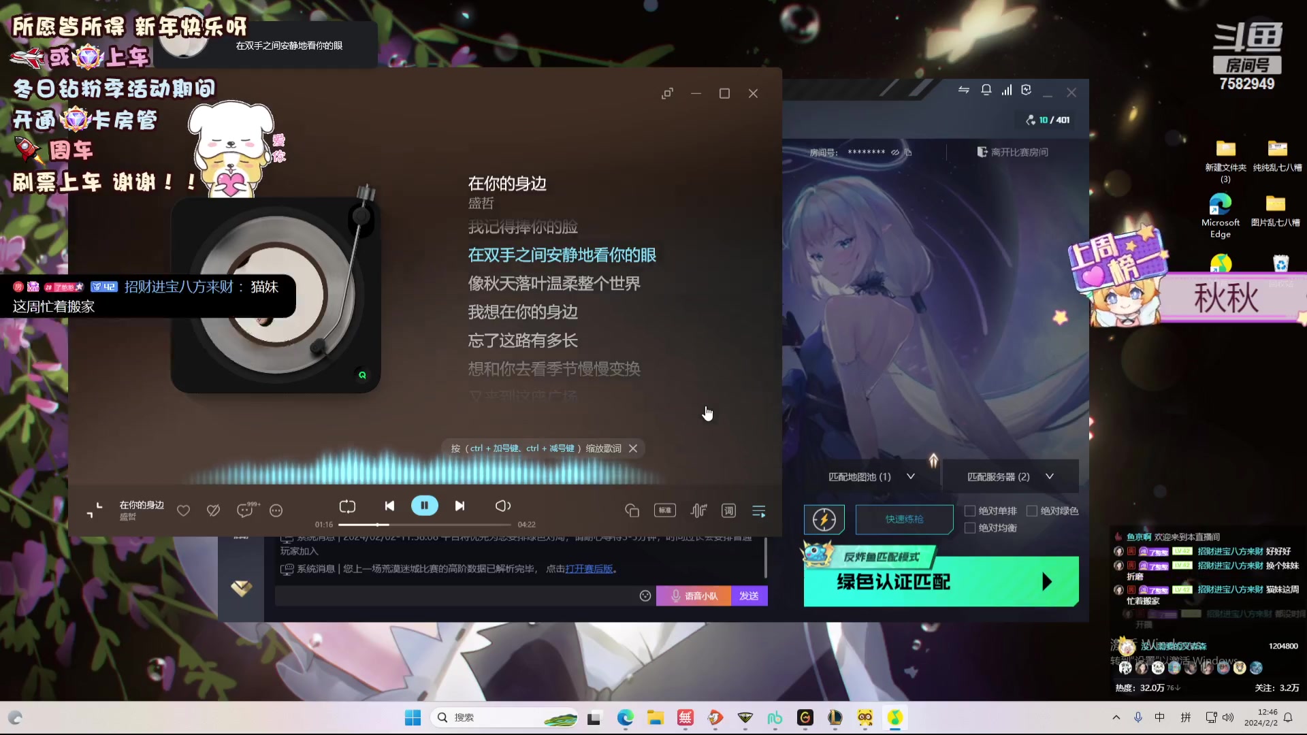Like the song with the heart icon

tap(183, 510)
